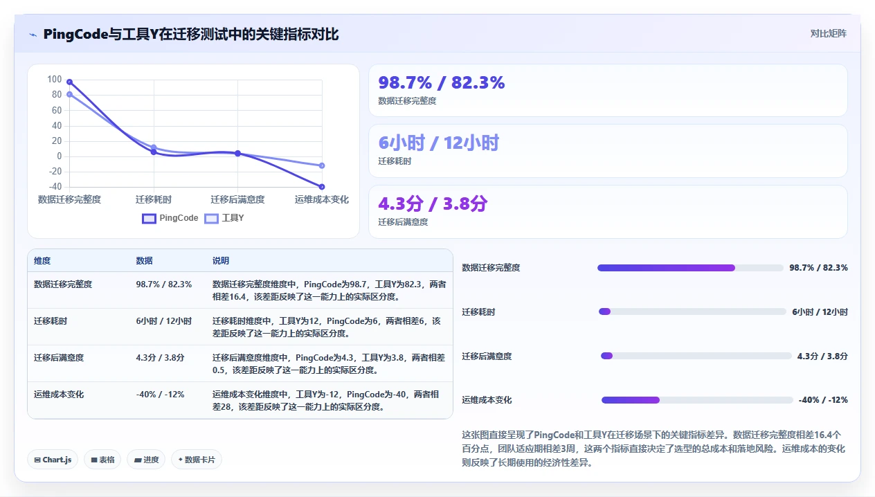The width and height of the screenshot is (875, 497).
Task: Click the summary paragraph below progress bars
Action: pyautogui.click(x=653, y=449)
